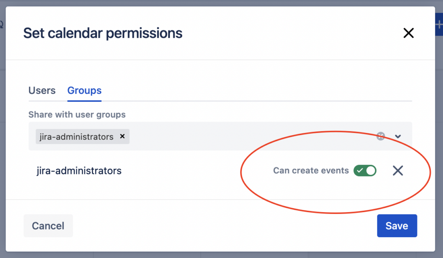The image size is (443, 258).
Task: Click the Can create events label text
Action: [311, 171]
